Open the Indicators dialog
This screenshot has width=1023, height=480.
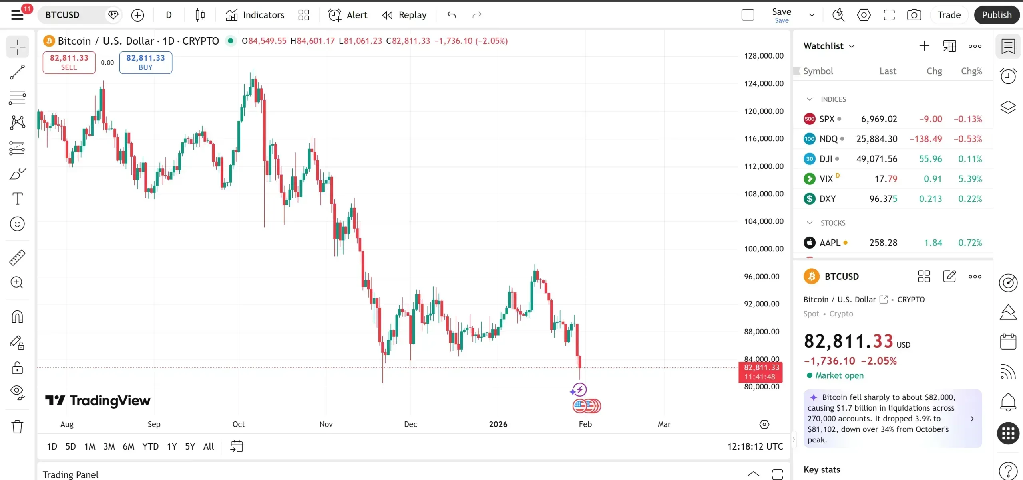click(255, 15)
